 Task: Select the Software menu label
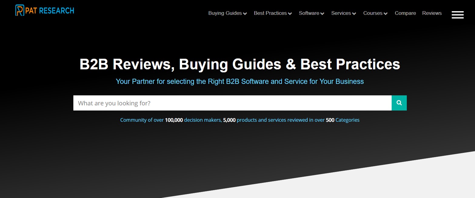[309, 13]
